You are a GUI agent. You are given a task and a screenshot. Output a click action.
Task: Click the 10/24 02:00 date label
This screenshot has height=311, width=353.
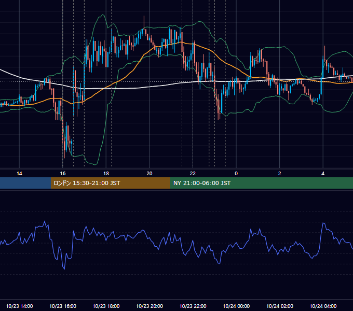tap(280, 306)
